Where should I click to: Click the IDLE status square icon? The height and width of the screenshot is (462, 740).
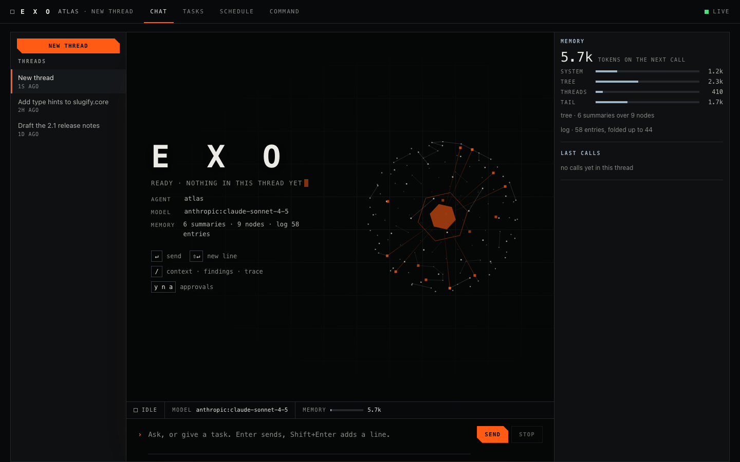coord(136,410)
